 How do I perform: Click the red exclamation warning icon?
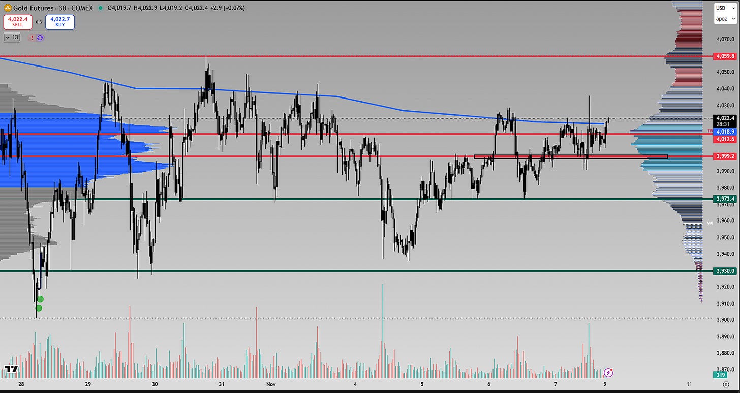tap(32, 38)
